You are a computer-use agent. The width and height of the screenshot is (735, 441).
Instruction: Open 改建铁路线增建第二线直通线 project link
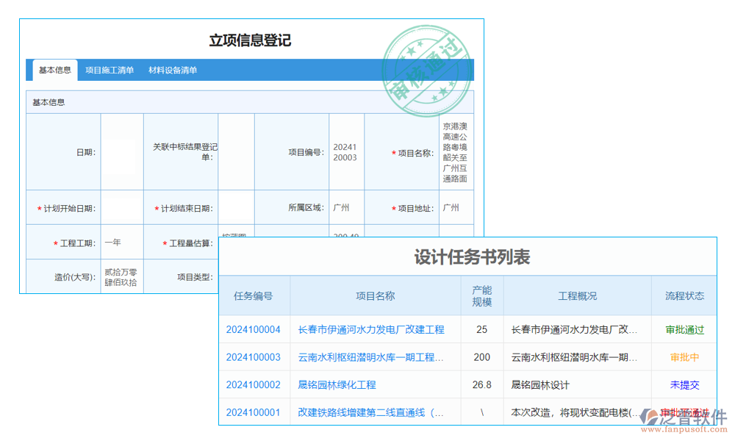pyautogui.click(x=371, y=412)
